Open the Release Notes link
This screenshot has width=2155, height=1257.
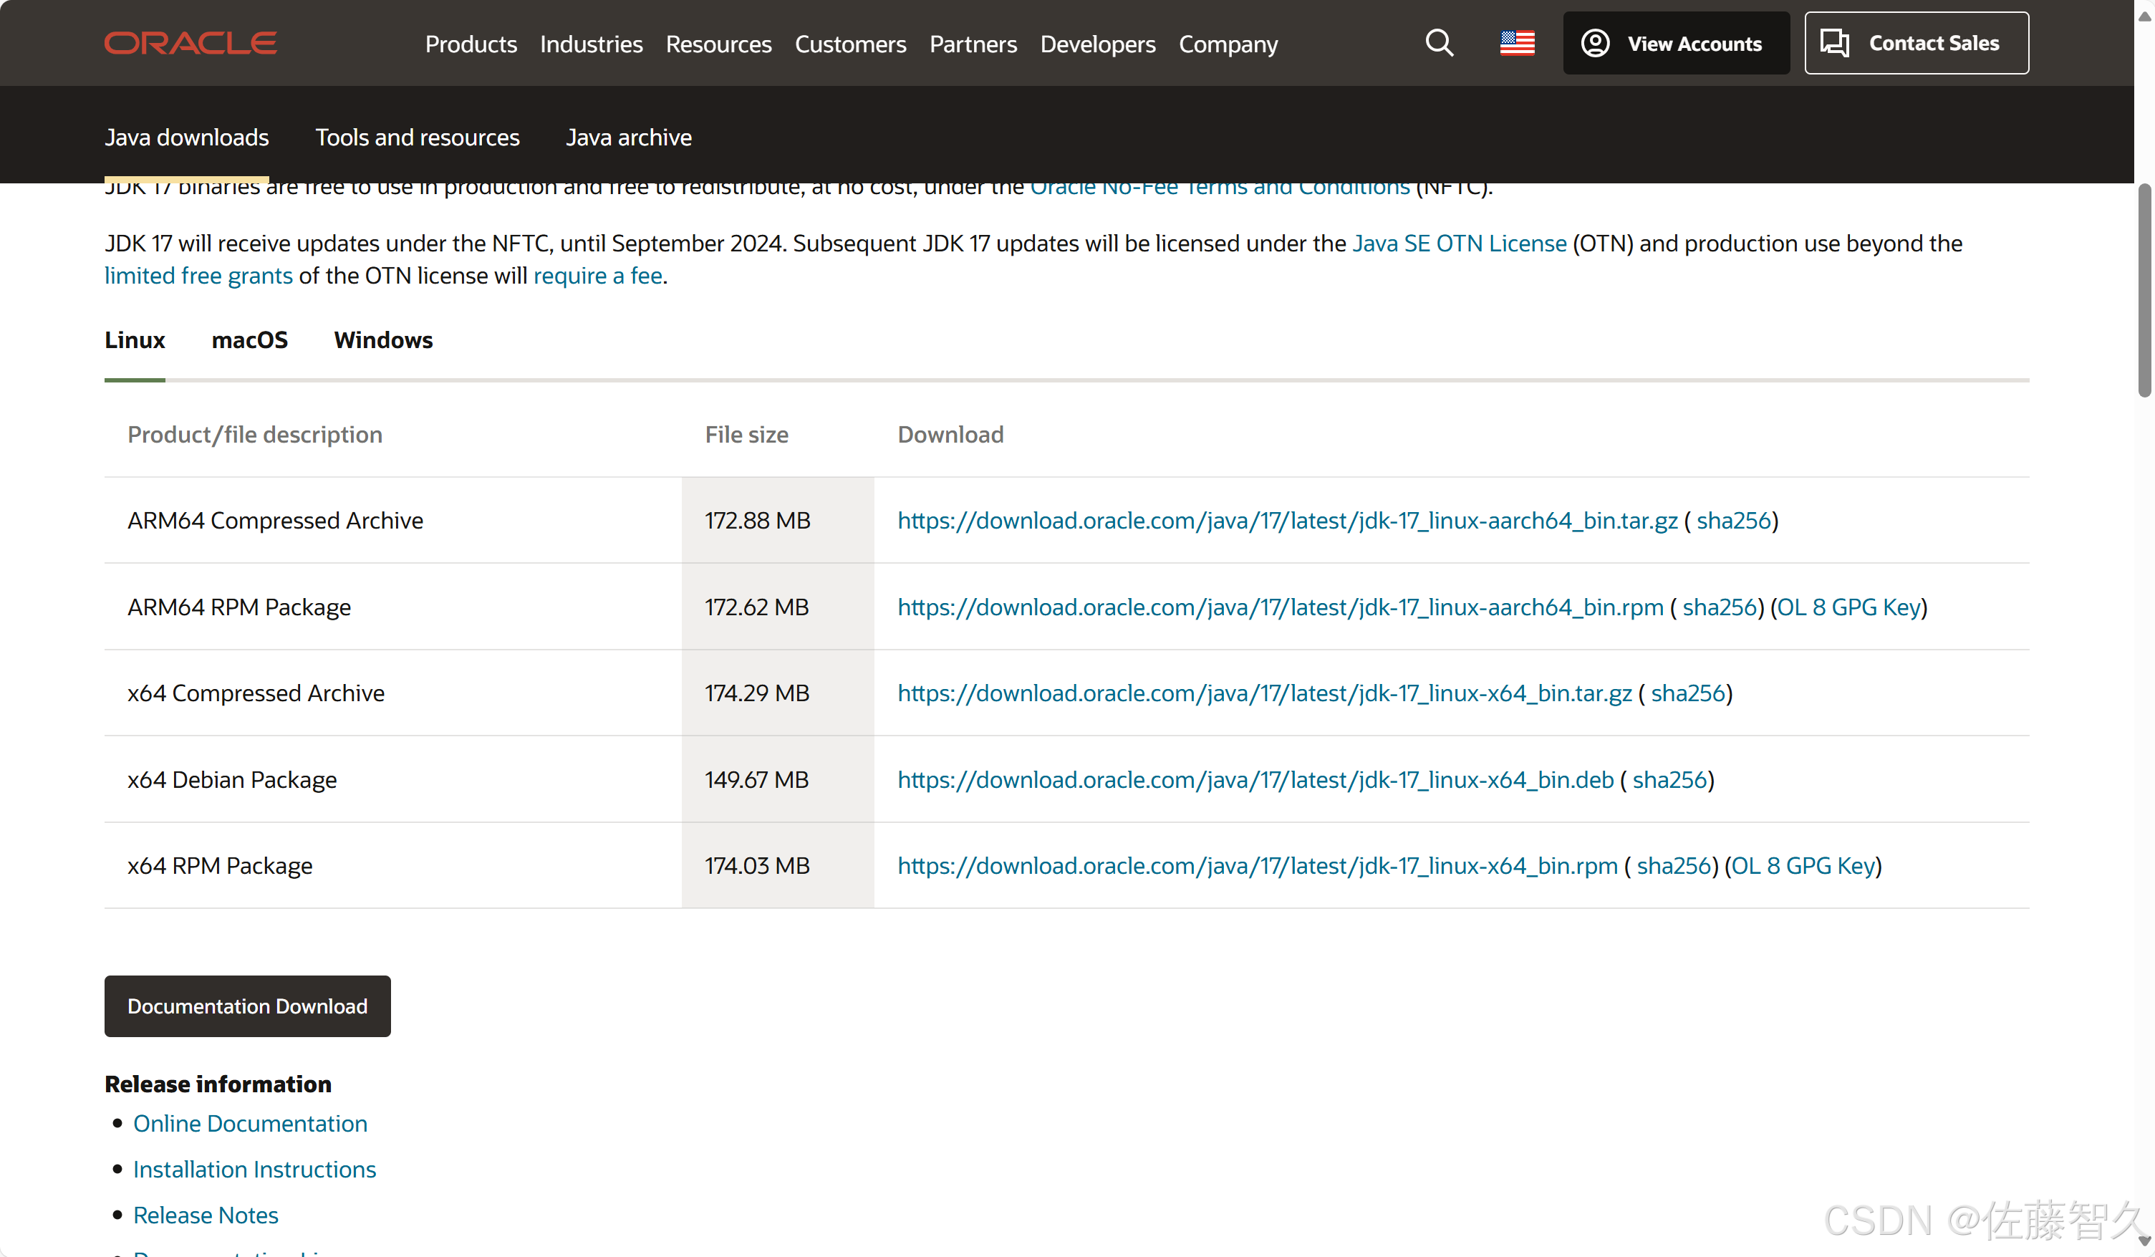click(206, 1215)
